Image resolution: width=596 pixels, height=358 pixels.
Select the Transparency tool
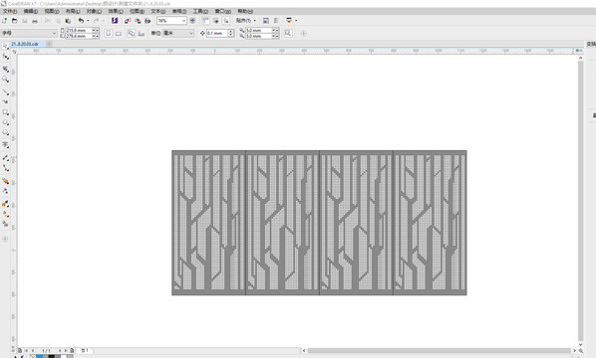pyautogui.click(x=5, y=191)
